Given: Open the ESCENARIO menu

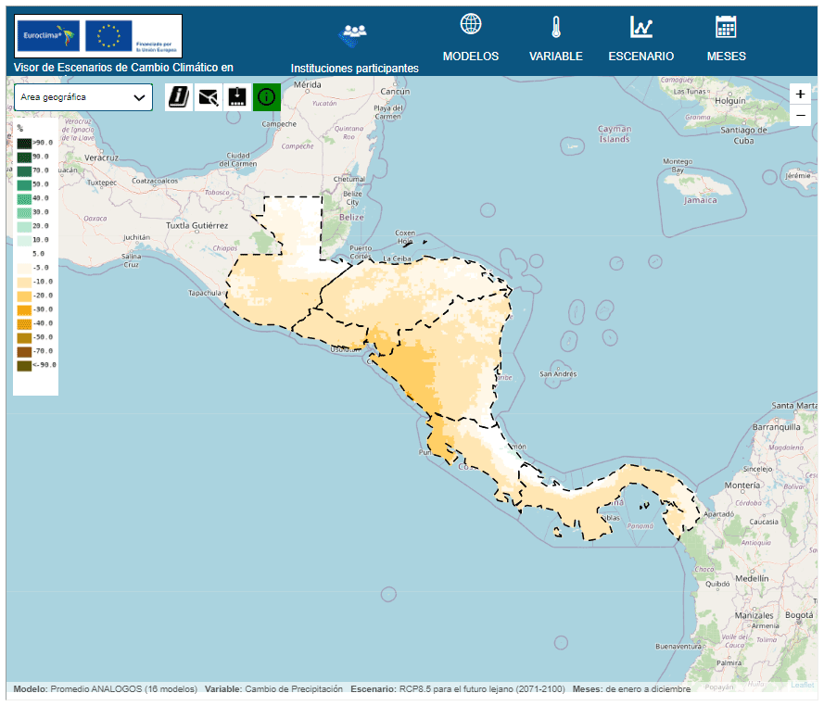Looking at the screenshot, I should [x=641, y=57].
